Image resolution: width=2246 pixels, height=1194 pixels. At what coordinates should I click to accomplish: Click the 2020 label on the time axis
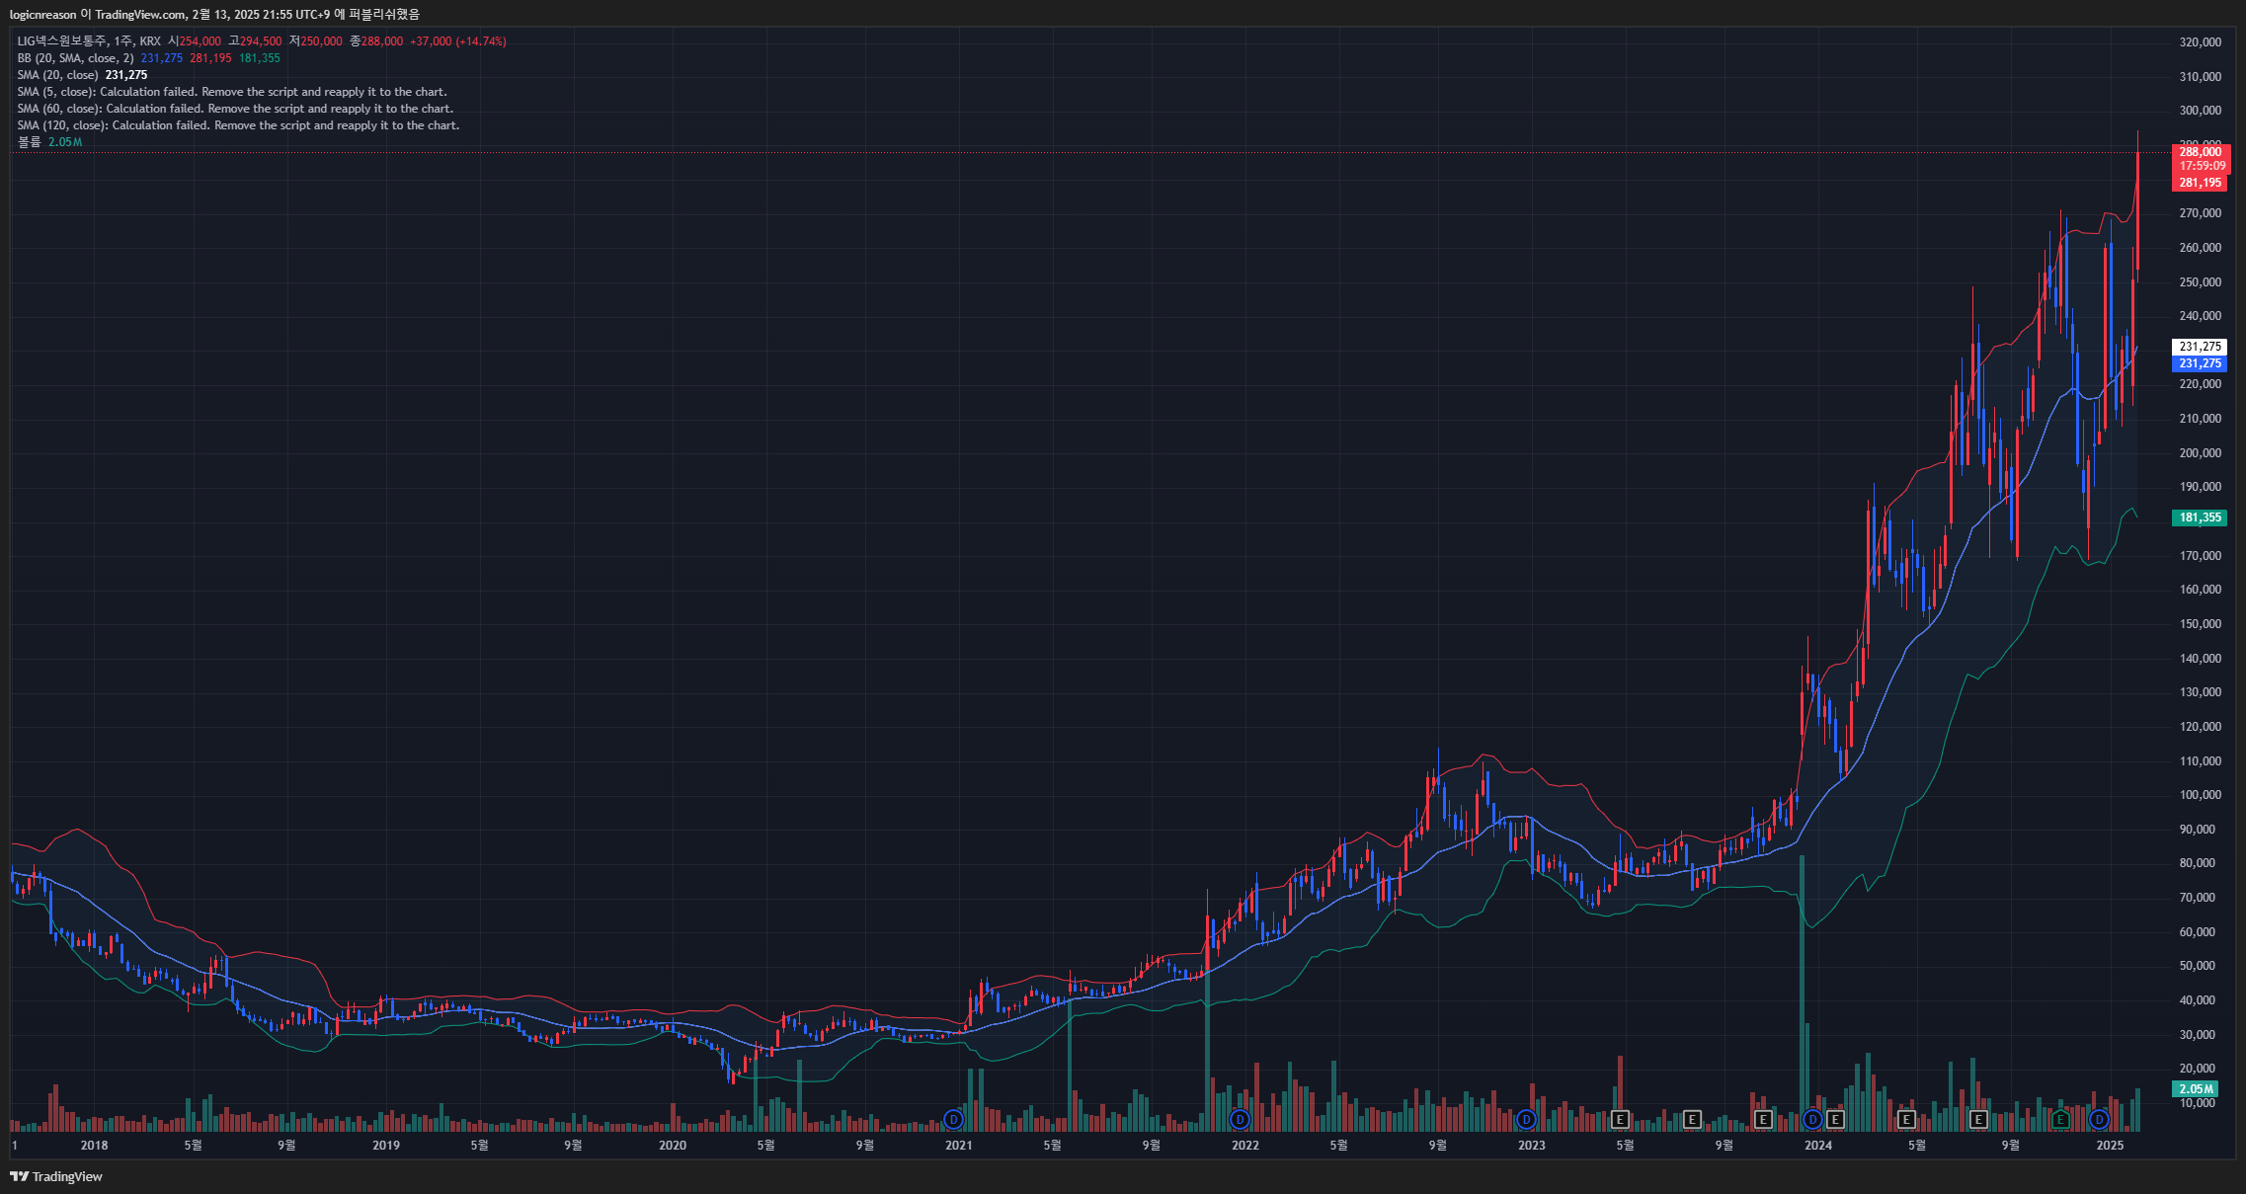(x=673, y=1145)
